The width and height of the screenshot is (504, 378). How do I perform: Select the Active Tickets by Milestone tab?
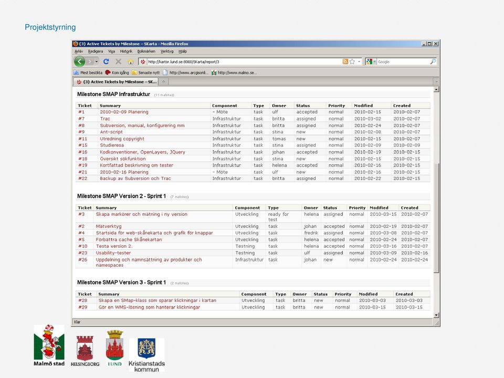click(x=117, y=82)
